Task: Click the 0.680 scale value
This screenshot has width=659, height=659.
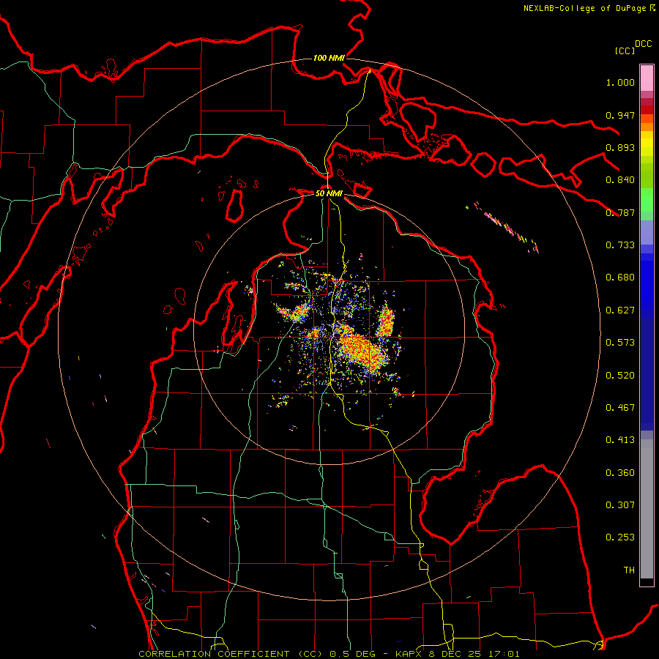Action: pyautogui.click(x=620, y=278)
